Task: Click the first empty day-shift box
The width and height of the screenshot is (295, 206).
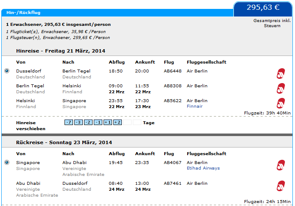Action: pyautogui.click(x=127, y=122)
